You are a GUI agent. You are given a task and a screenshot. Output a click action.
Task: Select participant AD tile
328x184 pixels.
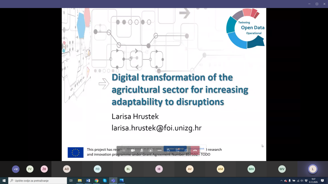(67, 169)
